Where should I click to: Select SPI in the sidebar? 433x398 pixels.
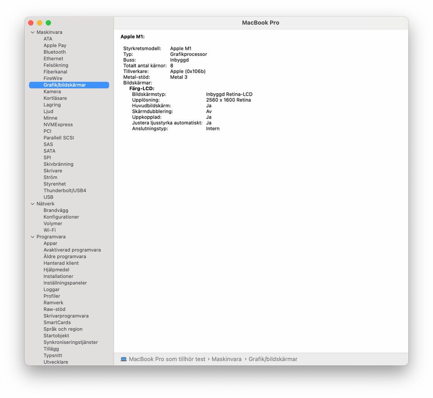(47, 158)
